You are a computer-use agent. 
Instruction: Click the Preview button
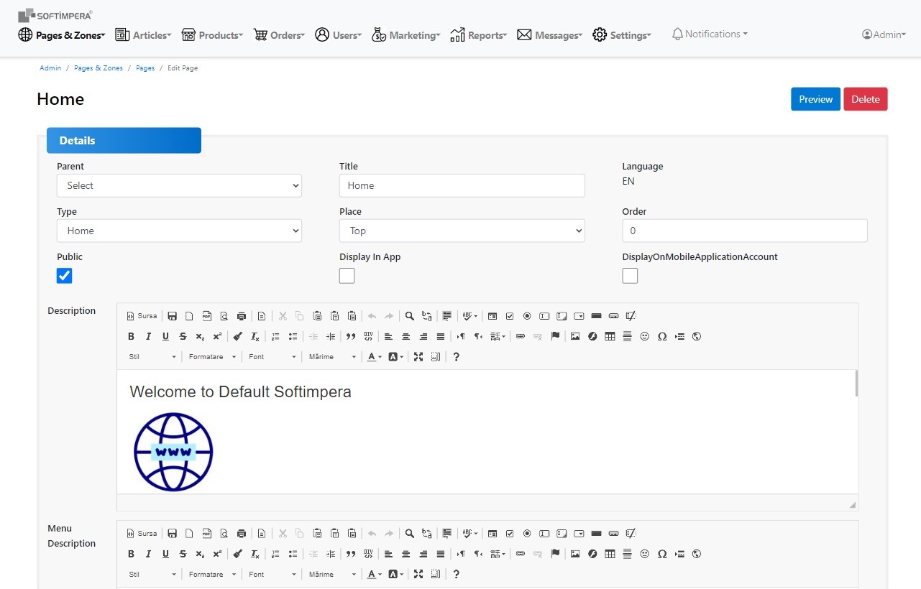click(815, 99)
